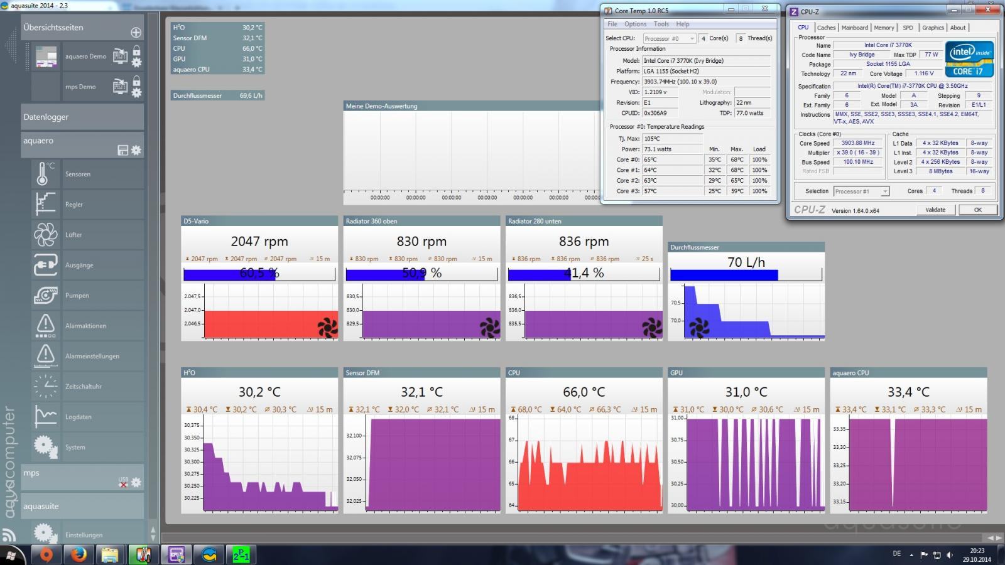Open the Pumpen pump icon
Image resolution: width=1005 pixels, height=565 pixels.
click(x=45, y=295)
